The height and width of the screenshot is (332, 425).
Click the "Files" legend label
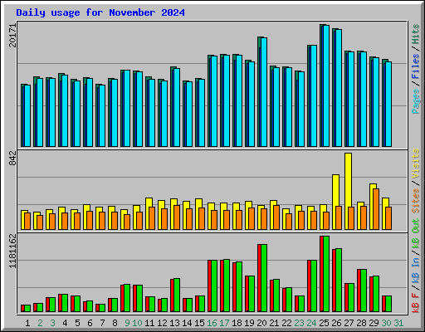[416, 66]
